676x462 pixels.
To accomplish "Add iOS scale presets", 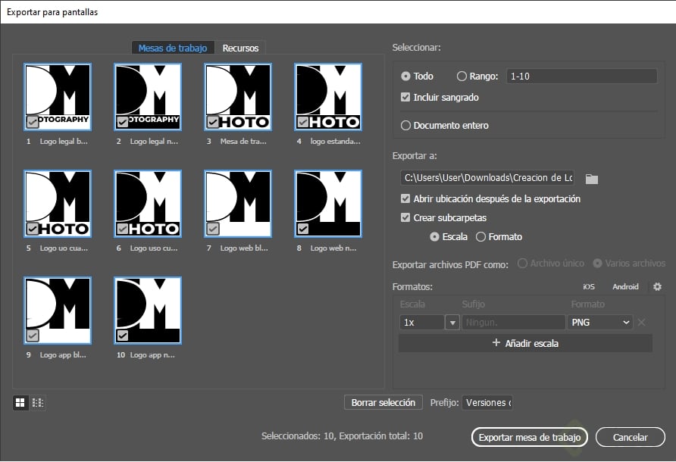I will tap(589, 286).
